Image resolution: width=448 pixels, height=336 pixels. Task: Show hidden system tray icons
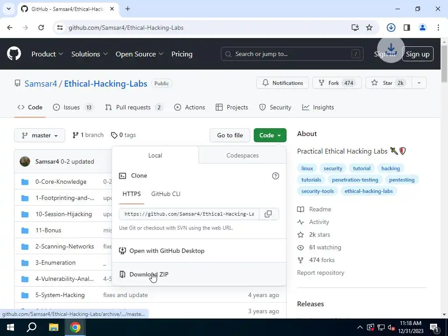pos(360,327)
